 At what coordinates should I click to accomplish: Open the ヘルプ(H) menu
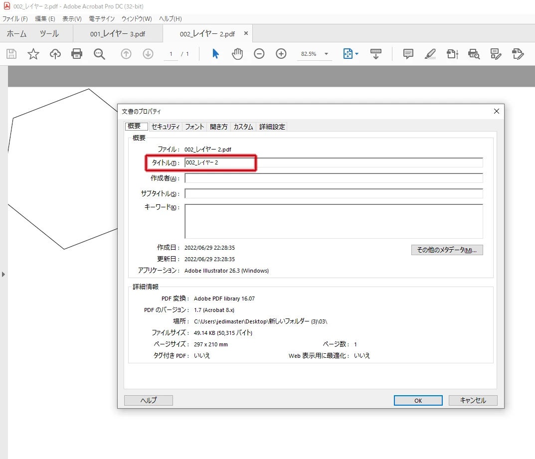171,19
